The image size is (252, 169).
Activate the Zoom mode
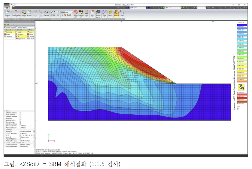pos(122,13)
